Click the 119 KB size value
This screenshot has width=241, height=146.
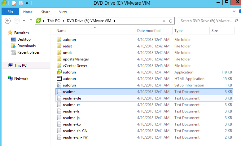tap(226, 72)
